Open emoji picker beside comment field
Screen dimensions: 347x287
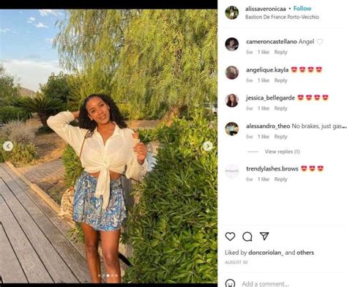(230, 283)
